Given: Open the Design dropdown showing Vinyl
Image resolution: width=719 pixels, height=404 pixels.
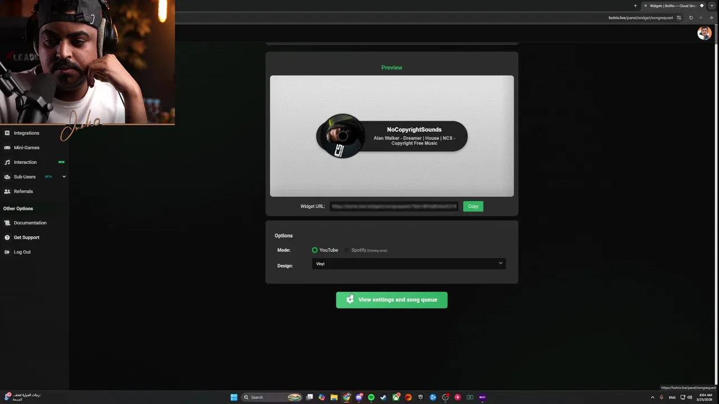Looking at the screenshot, I should tap(409, 264).
